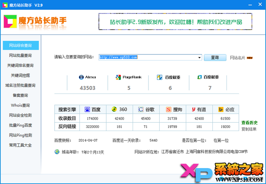Click the globe icon beside 域名年龄
Image resolution: width=266 pixels, height=184 pixels.
[57, 151]
